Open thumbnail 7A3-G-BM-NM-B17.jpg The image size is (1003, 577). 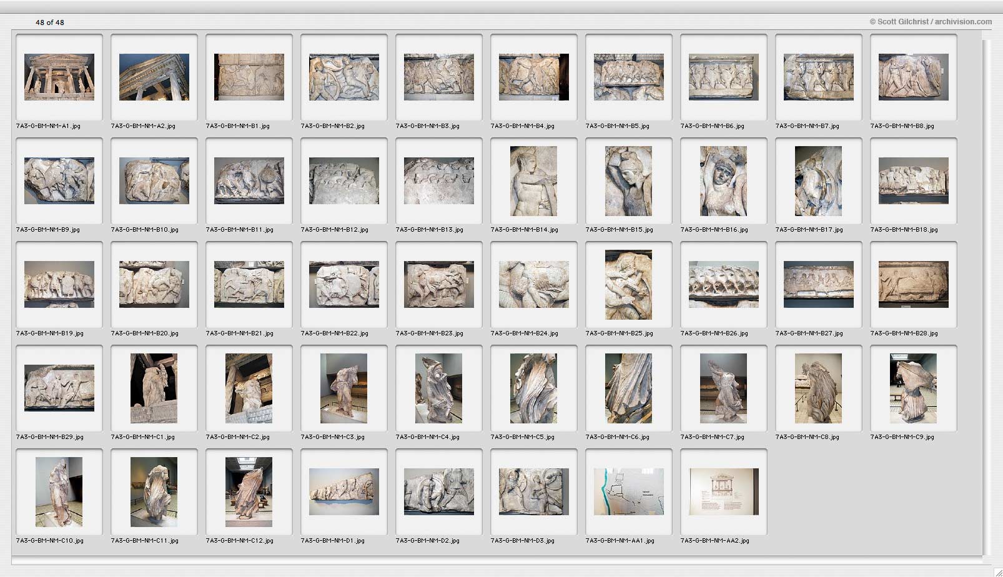819,181
